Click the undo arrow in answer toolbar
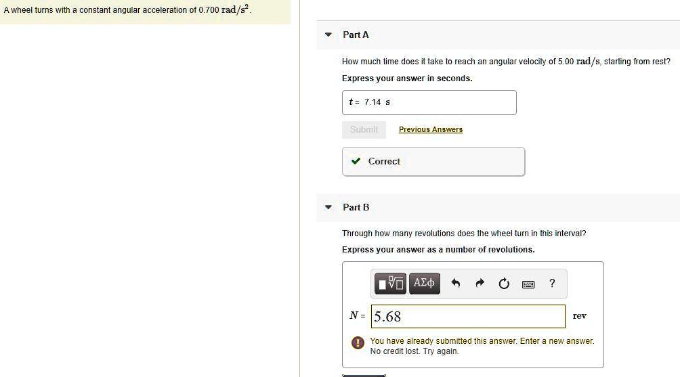The height and width of the screenshot is (377, 680). (456, 284)
